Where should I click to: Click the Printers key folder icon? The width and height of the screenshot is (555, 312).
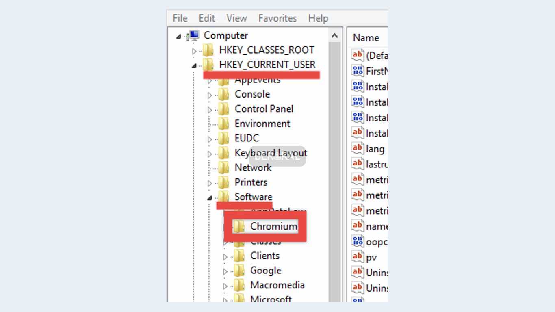(x=224, y=182)
